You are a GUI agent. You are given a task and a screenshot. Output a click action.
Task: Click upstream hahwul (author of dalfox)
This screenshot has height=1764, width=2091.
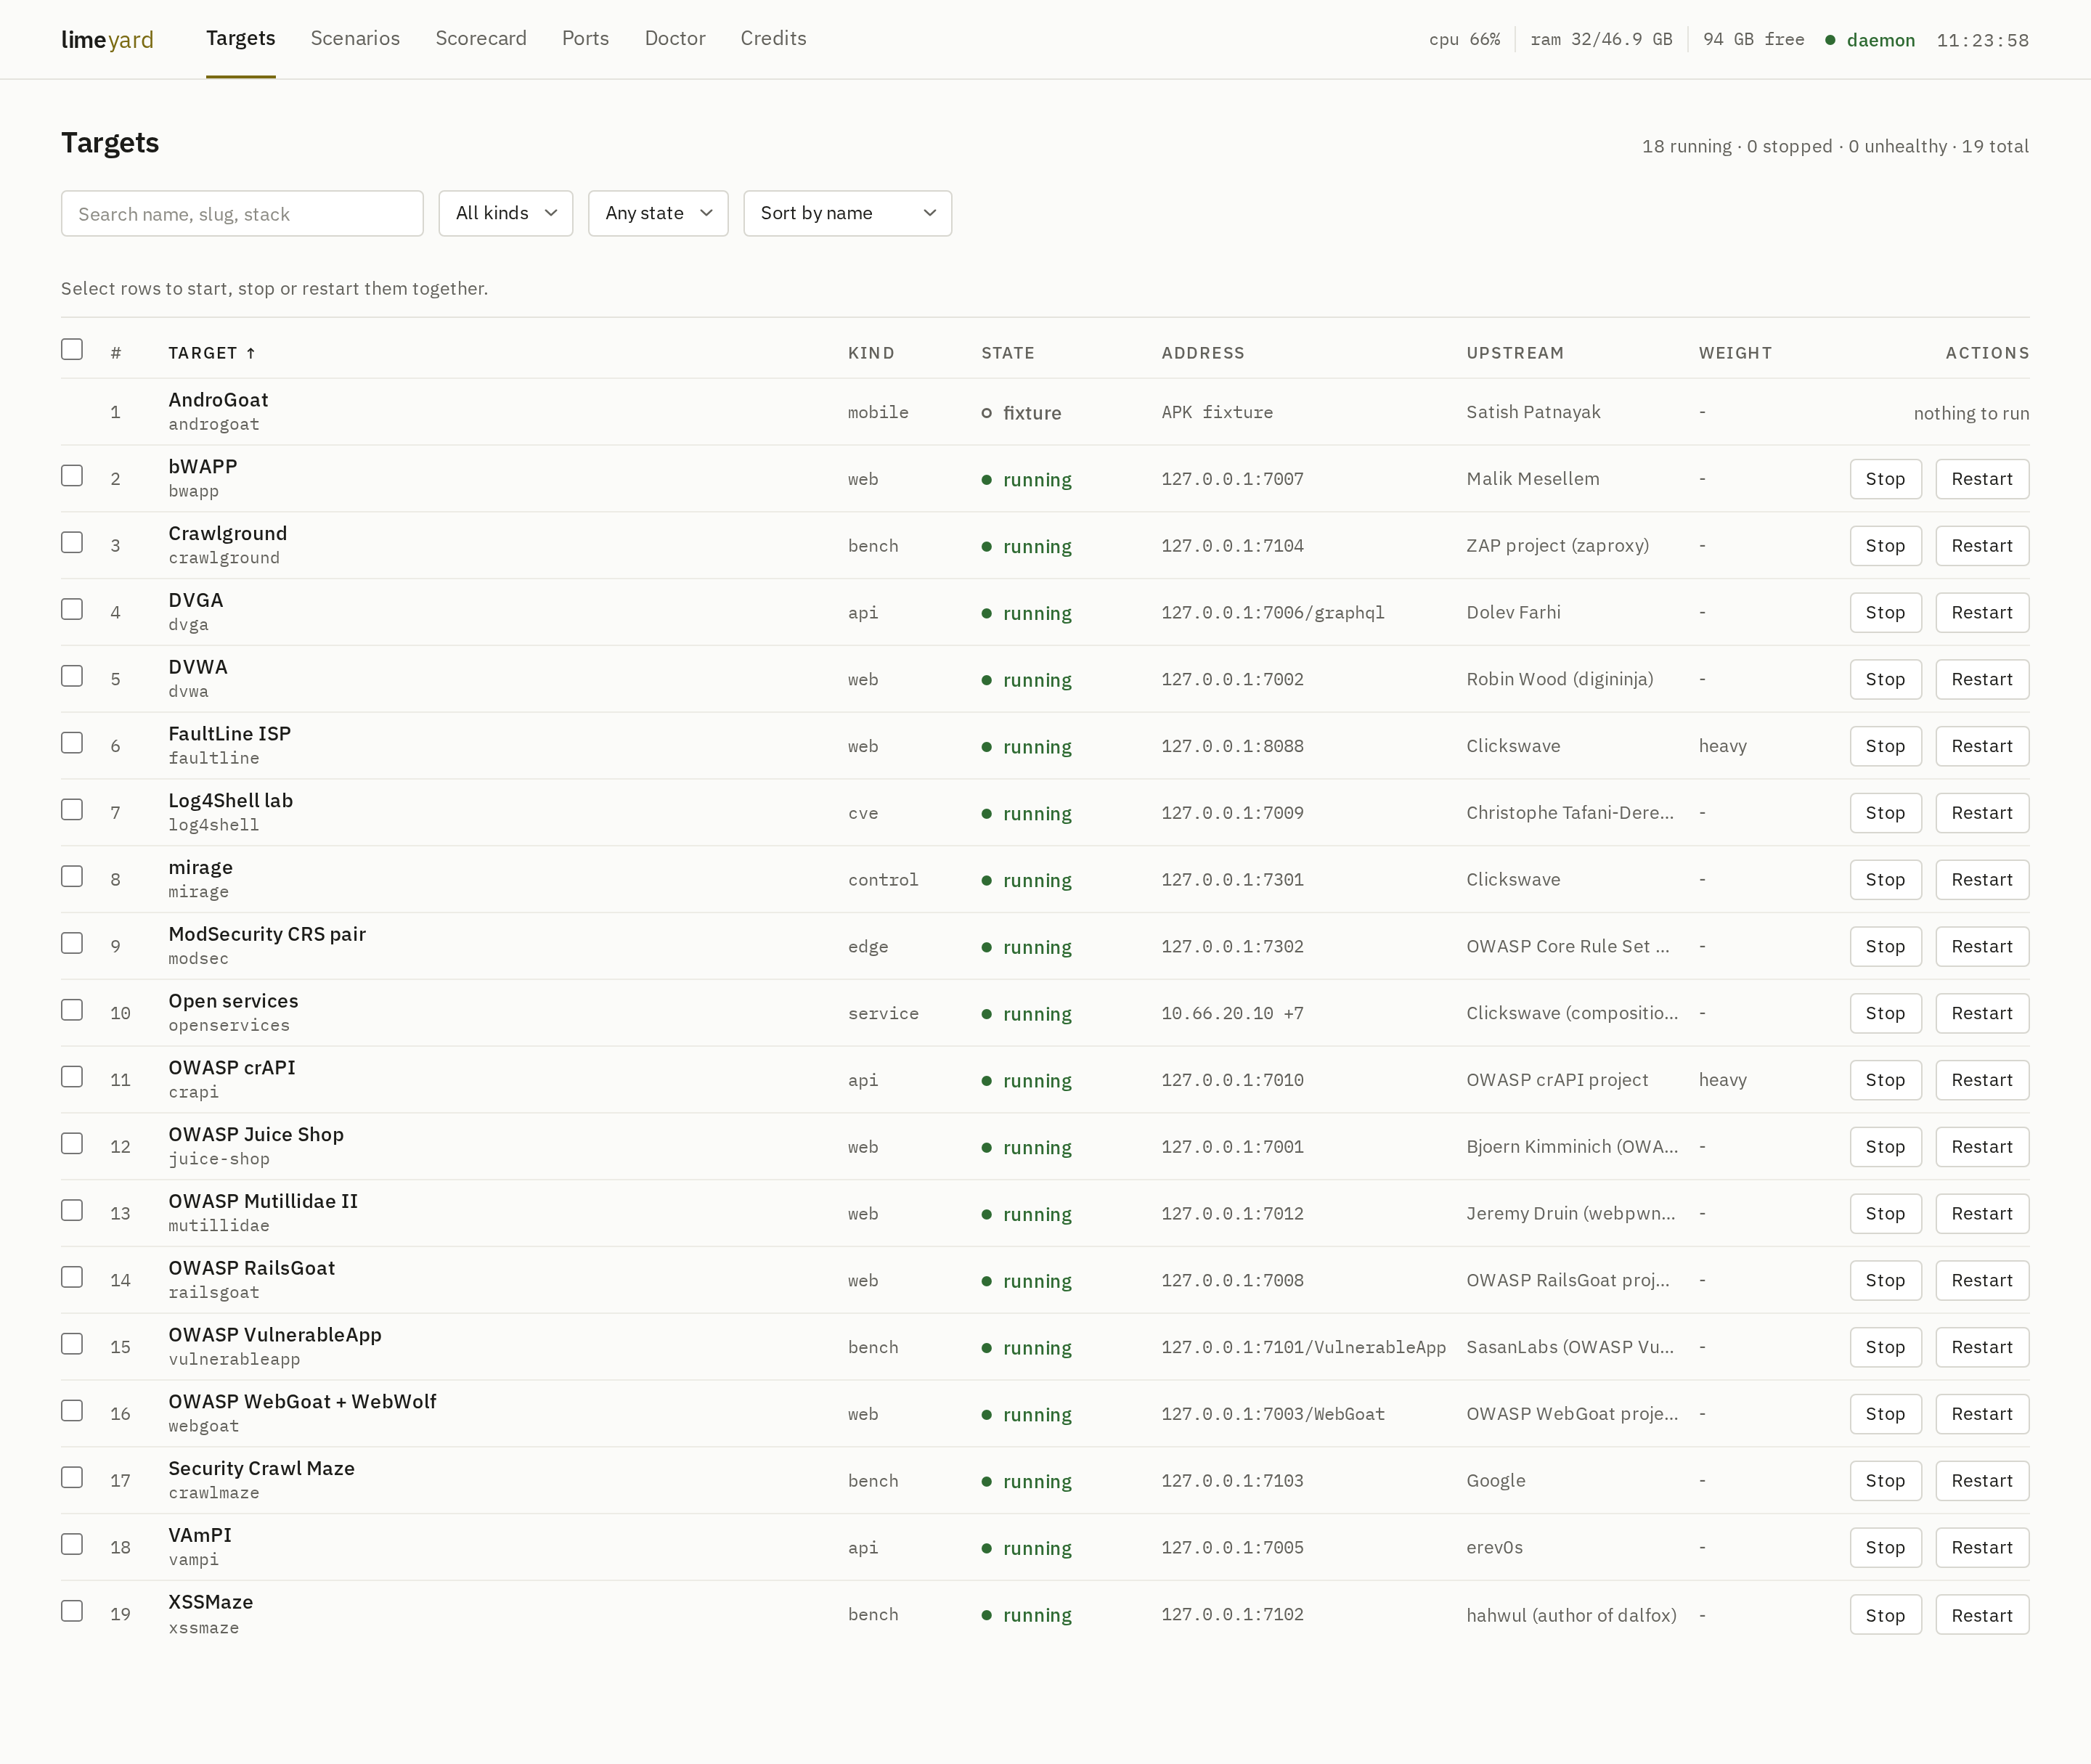(x=1571, y=1615)
